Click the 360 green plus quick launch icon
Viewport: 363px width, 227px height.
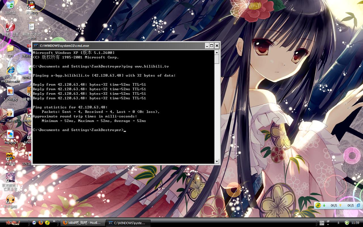pos(47,223)
